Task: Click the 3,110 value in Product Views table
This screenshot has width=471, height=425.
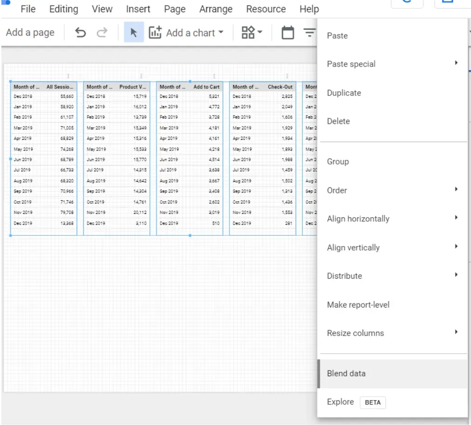Action: (141, 223)
